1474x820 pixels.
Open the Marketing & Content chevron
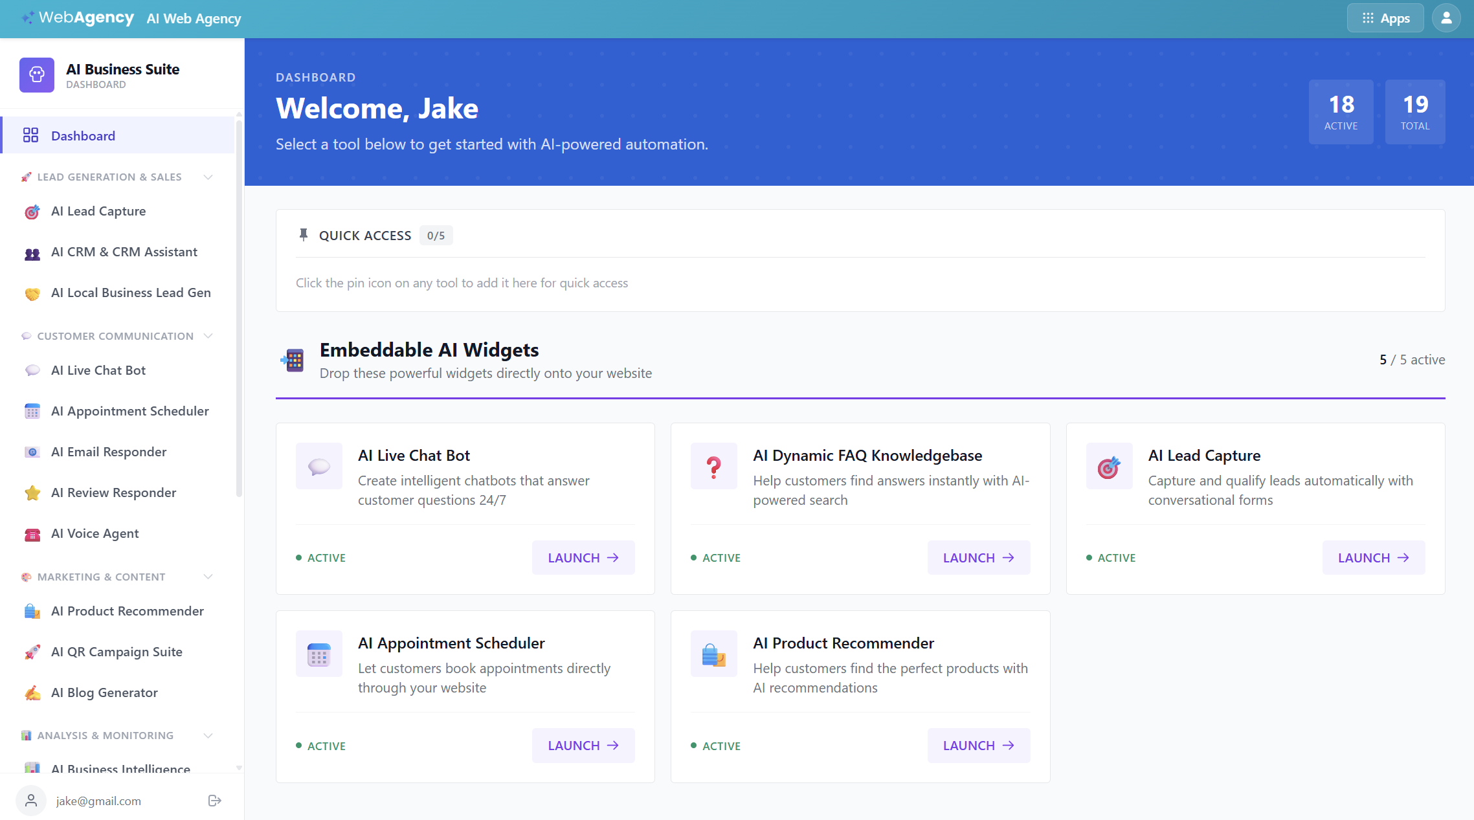coord(207,577)
